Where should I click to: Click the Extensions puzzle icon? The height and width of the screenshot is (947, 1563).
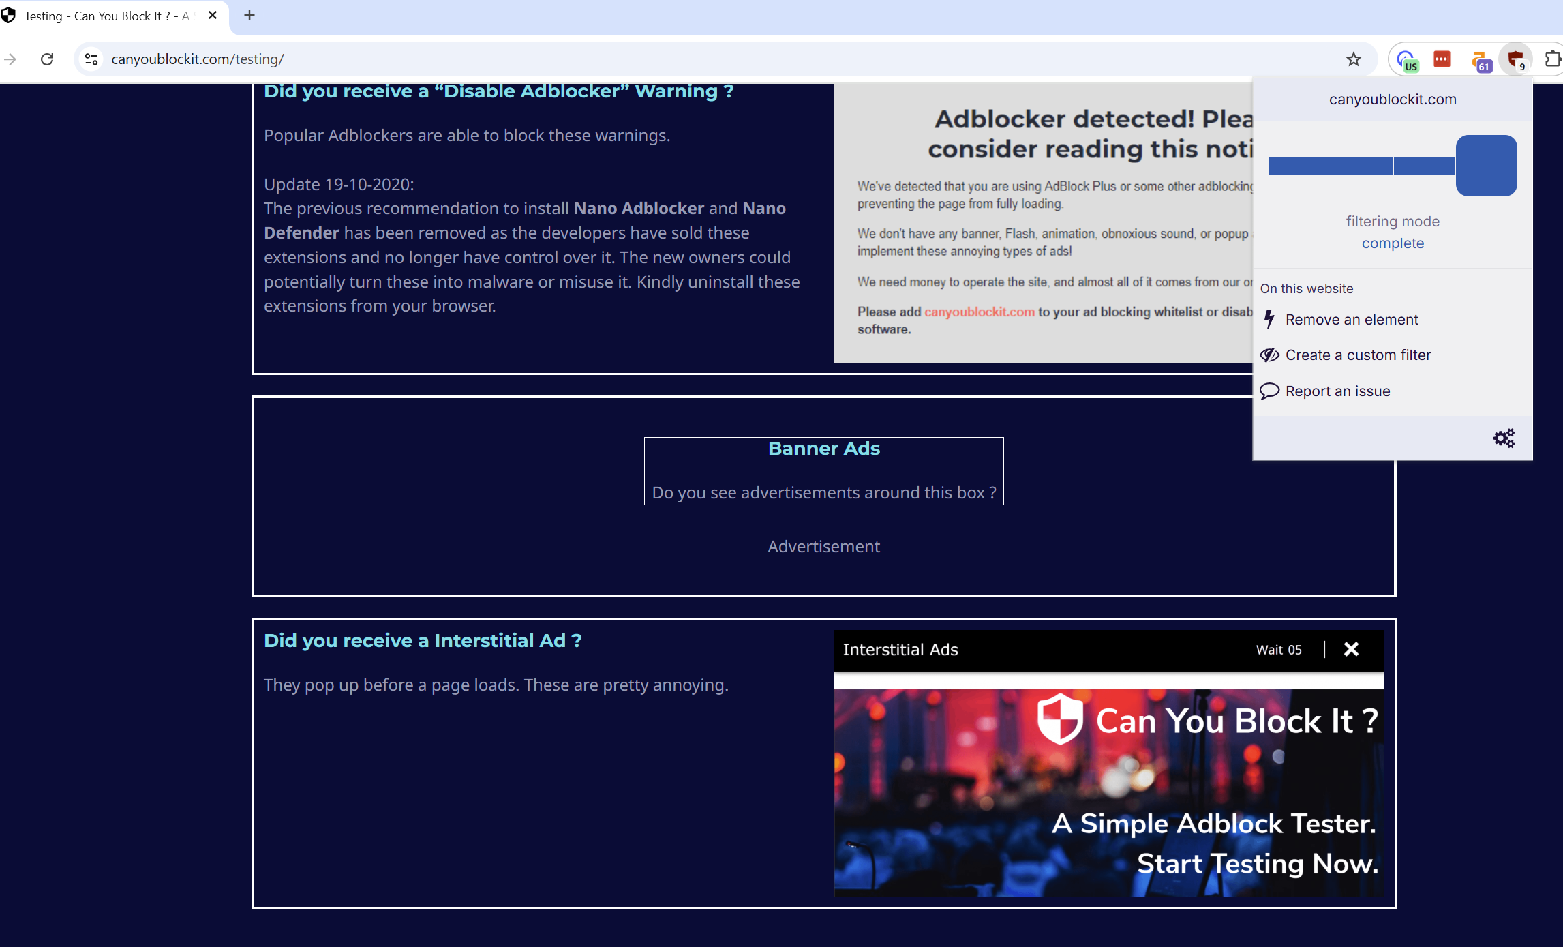[1552, 59]
